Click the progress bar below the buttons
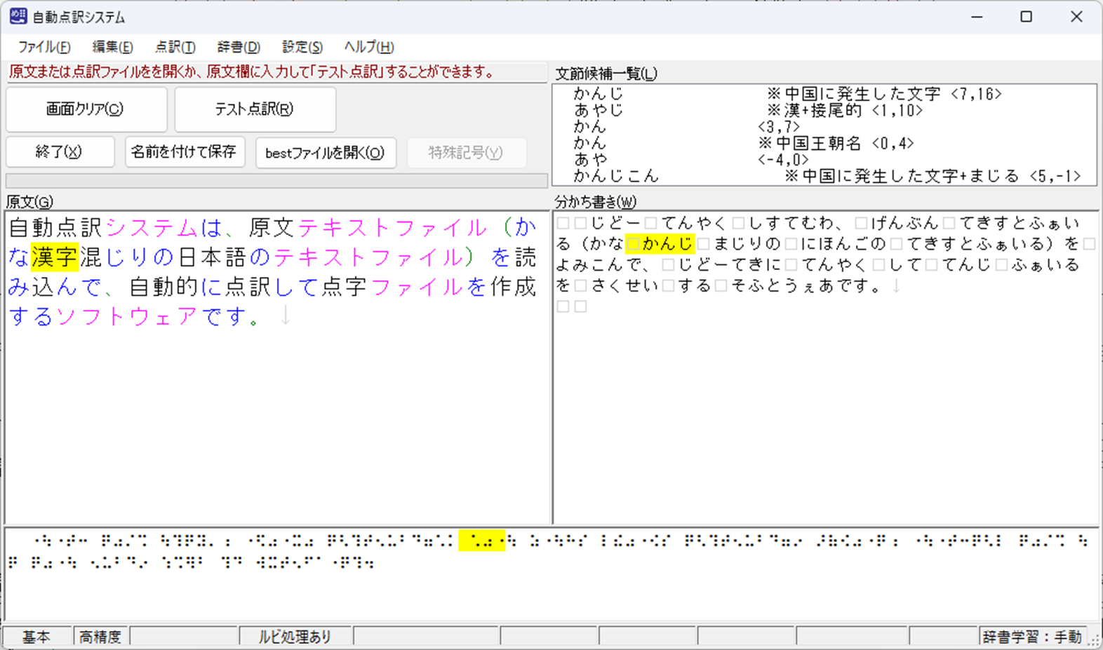 coord(276,180)
